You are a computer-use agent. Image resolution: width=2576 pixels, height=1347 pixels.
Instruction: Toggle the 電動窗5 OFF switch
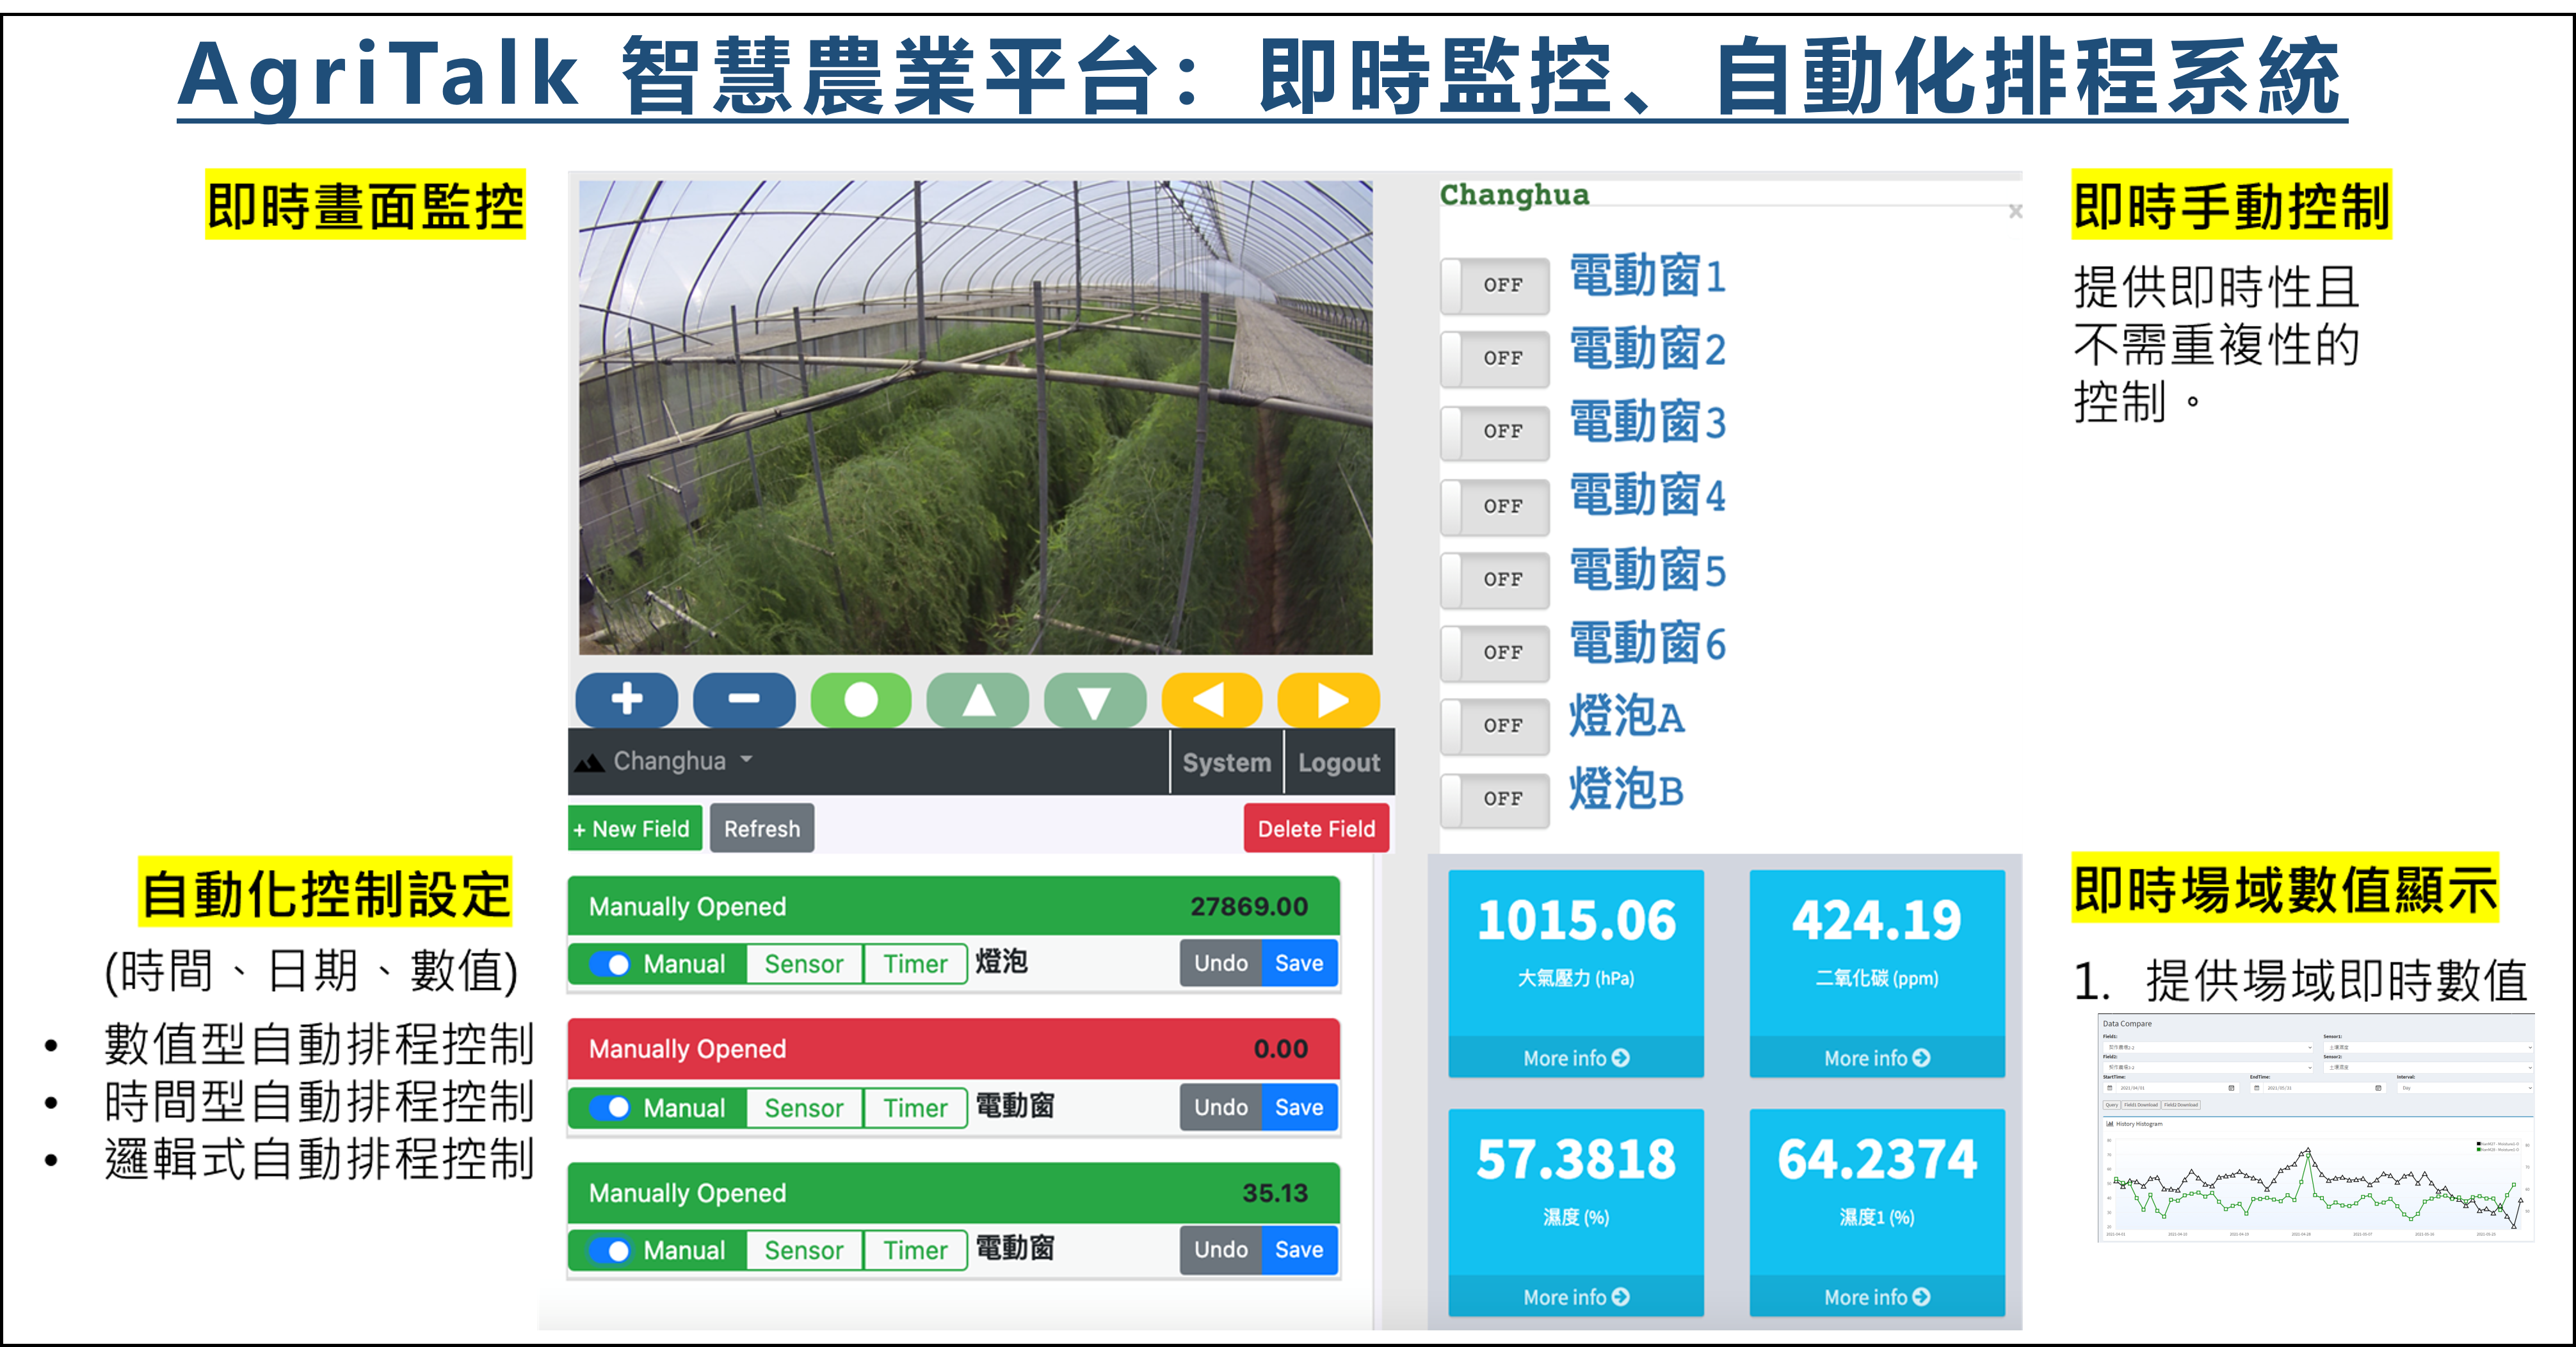pos(1495,579)
